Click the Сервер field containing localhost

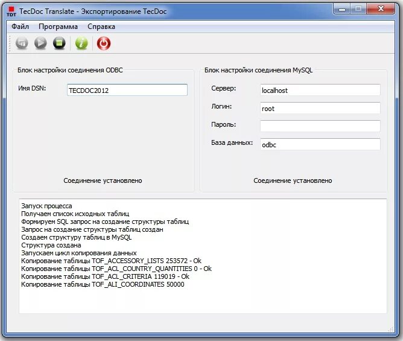point(320,90)
